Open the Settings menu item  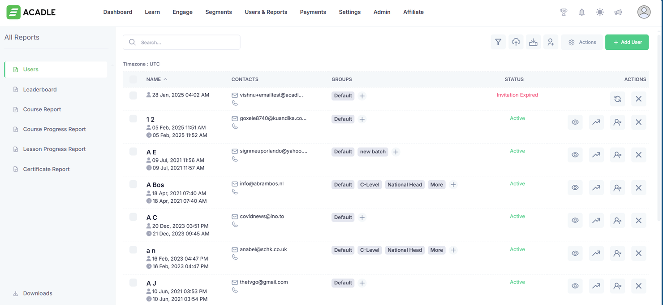coord(350,12)
